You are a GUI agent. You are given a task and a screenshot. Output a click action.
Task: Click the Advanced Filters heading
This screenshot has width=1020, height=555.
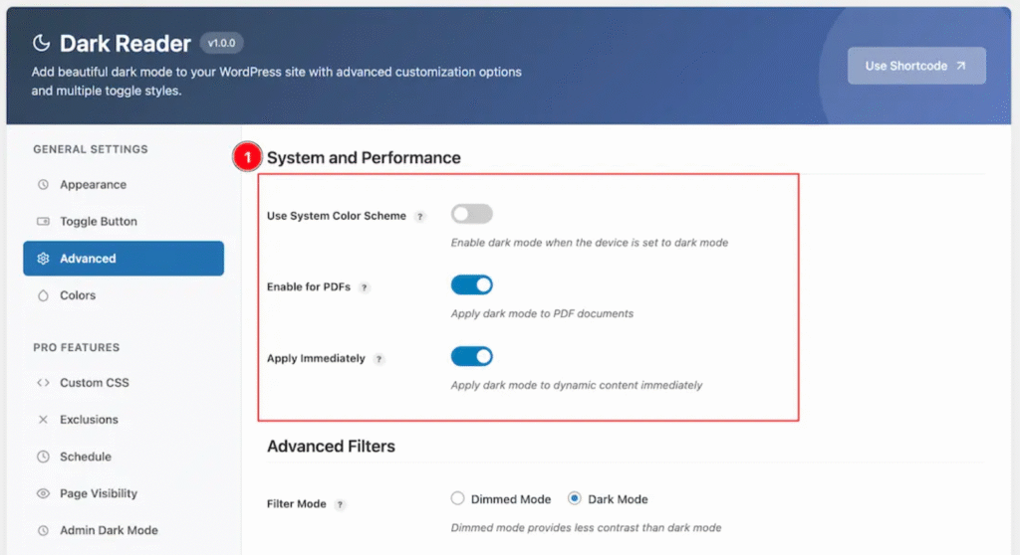[331, 447]
